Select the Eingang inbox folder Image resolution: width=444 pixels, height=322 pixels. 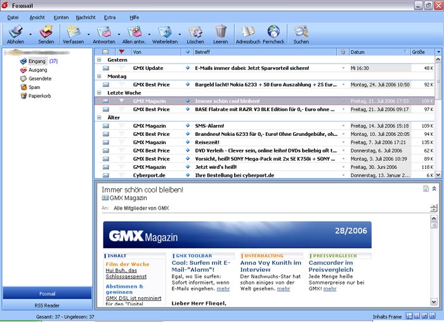pos(37,61)
